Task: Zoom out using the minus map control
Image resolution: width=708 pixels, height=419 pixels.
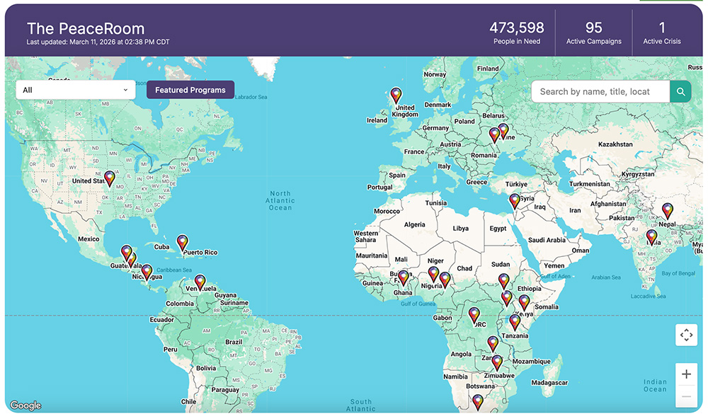Action: point(685,396)
